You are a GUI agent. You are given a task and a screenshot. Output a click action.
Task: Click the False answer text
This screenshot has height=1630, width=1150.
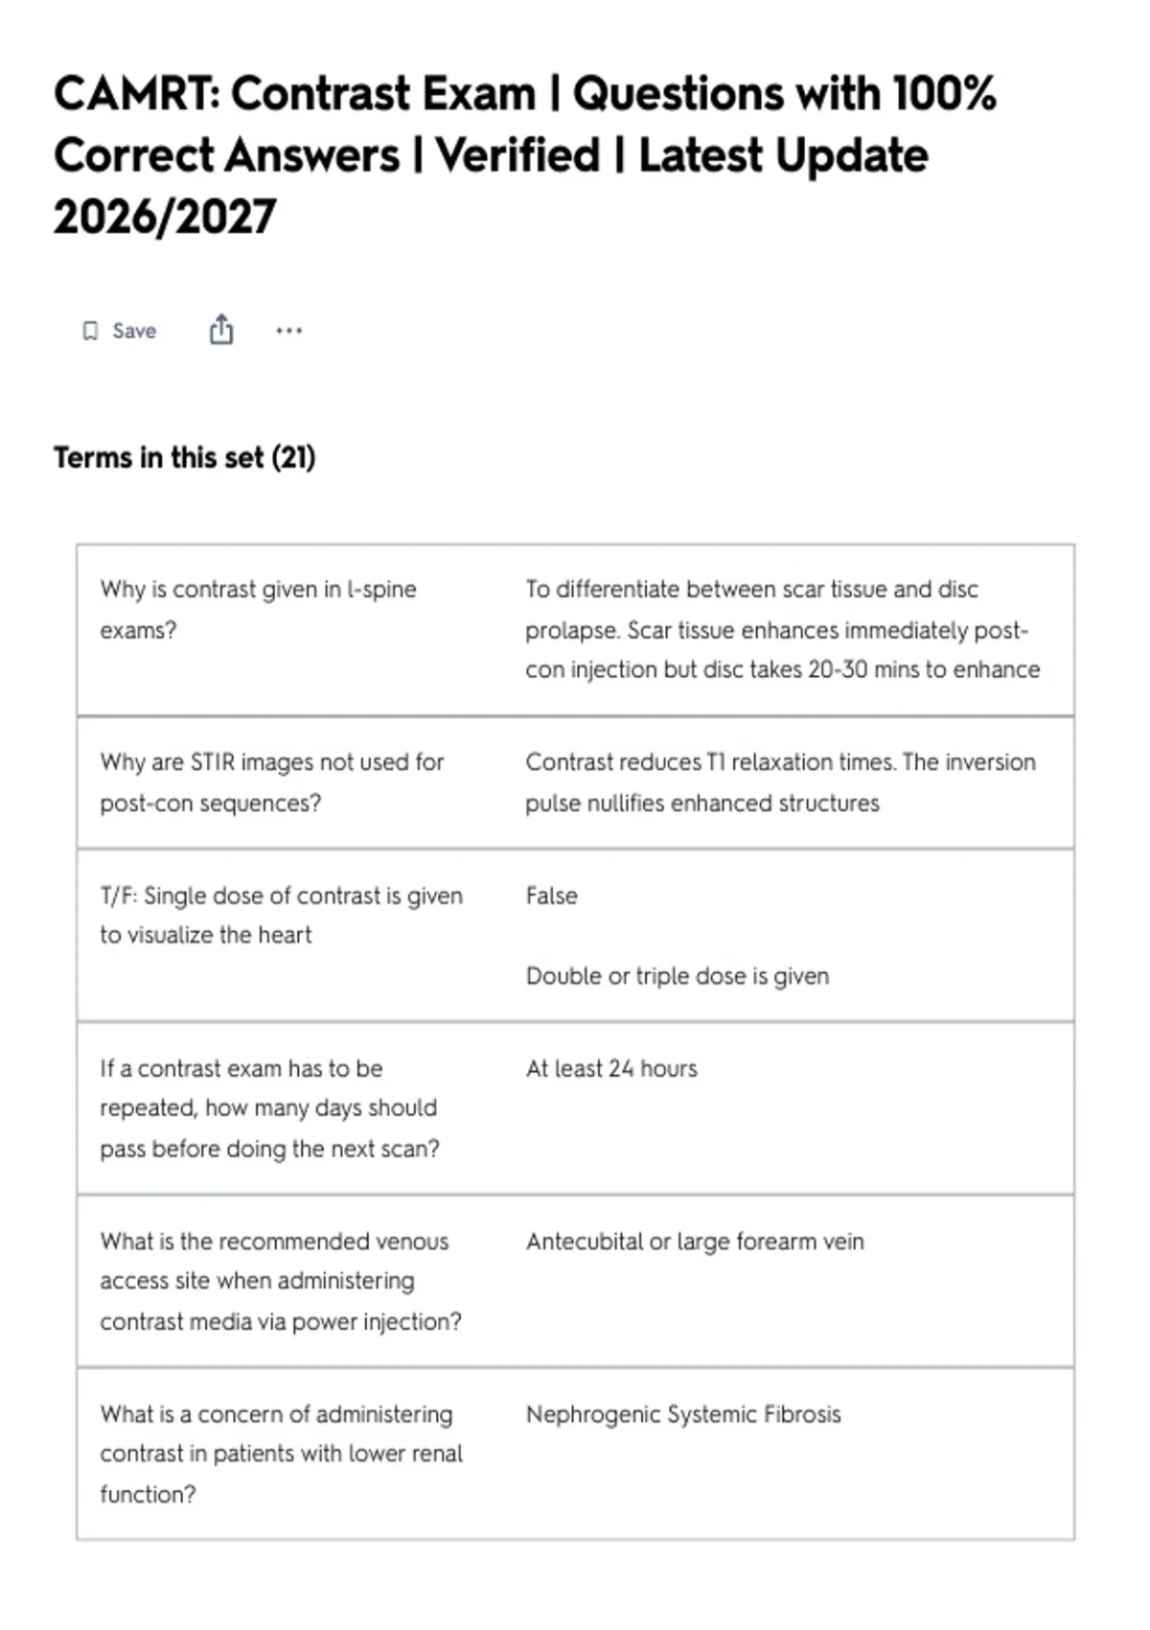coord(552,896)
